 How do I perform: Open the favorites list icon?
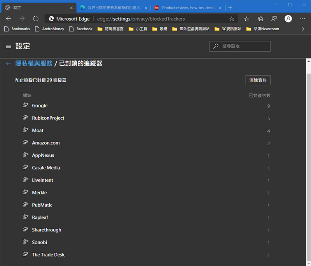coord(246,19)
